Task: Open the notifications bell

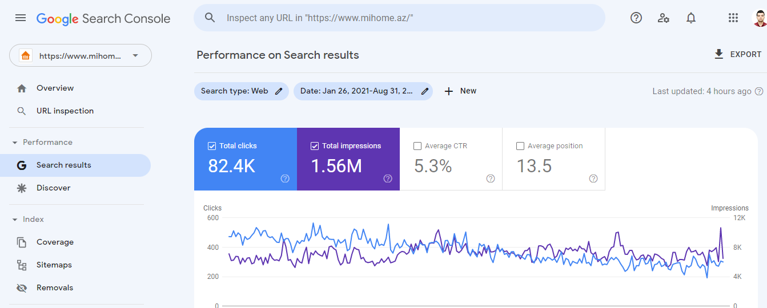Action: tap(691, 18)
